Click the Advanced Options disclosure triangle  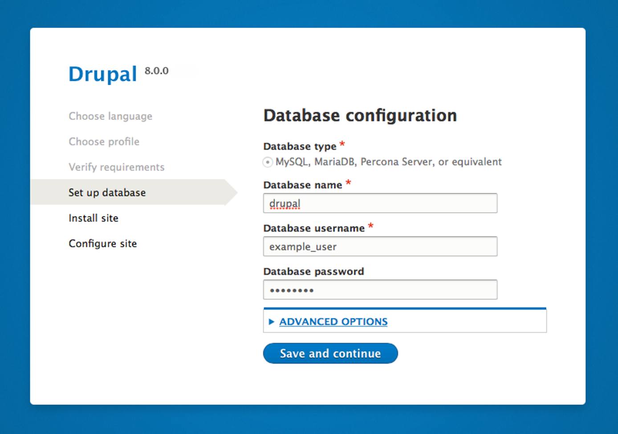pos(271,322)
